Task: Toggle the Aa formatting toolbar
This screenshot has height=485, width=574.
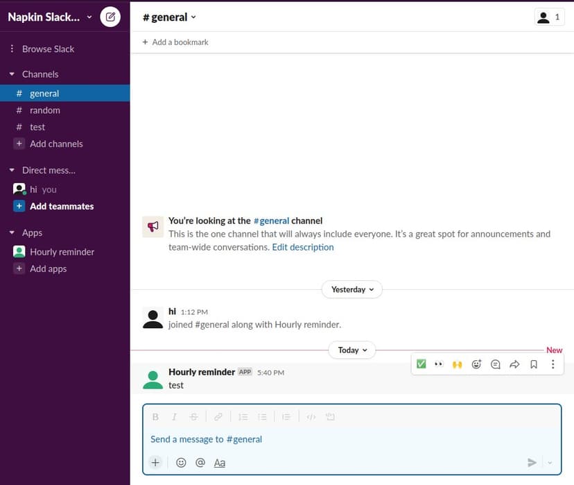Action: (219, 463)
